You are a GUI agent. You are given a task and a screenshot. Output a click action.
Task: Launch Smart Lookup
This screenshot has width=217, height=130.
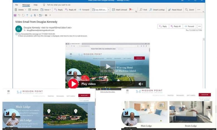point(157,10)
